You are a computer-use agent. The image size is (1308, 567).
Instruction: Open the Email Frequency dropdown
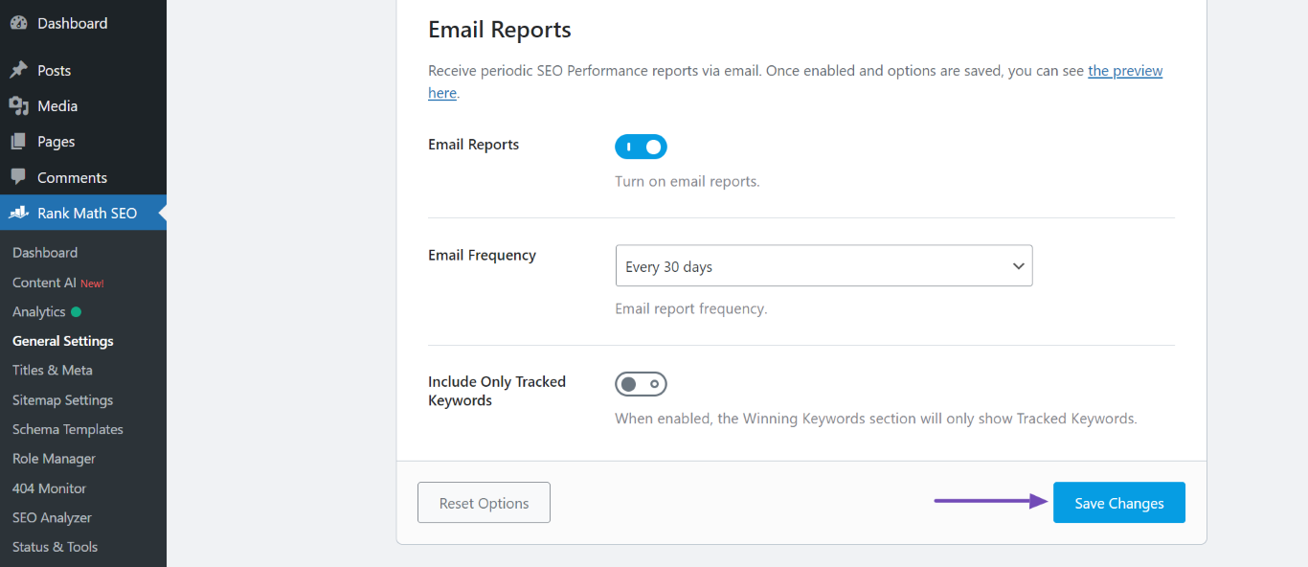pyautogui.click(x=823, y=266)
